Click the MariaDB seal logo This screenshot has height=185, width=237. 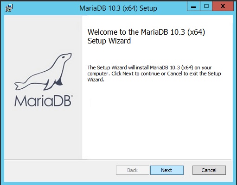coord(43,72)
